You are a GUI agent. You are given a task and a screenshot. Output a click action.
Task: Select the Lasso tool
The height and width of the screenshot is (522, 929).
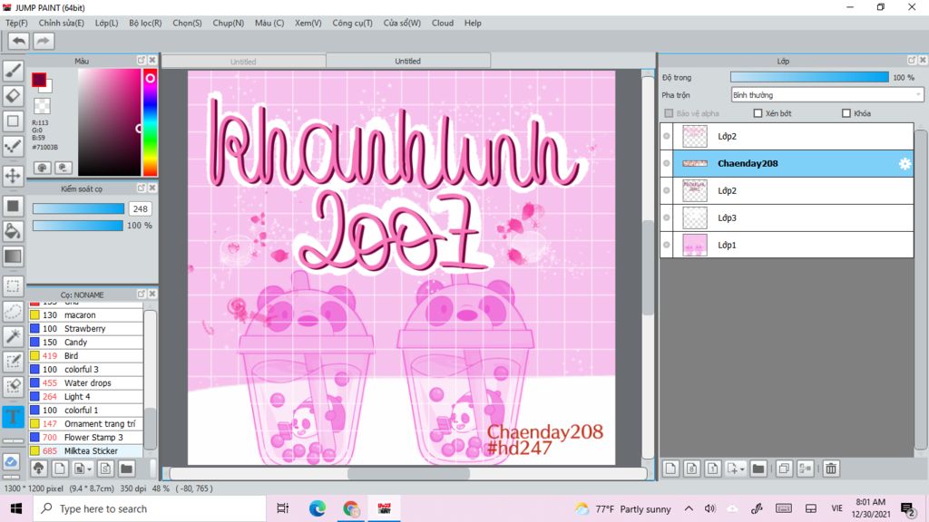(x=13, y=312)
